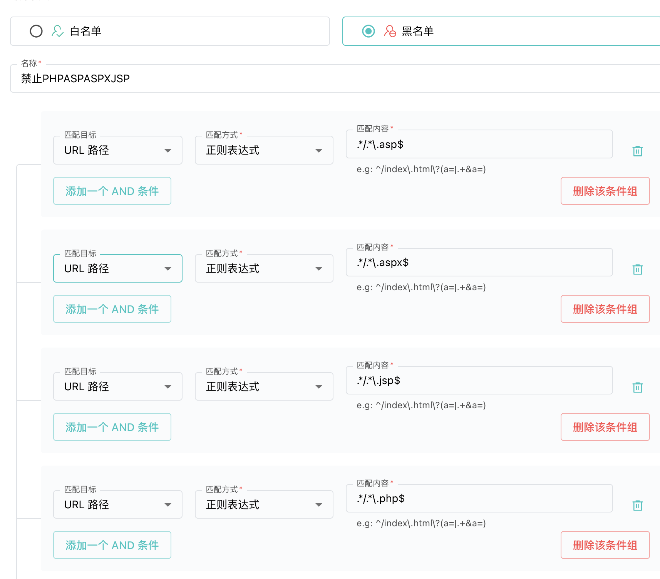This screenshot has width=660, height=579.
Task: Open 匹配方式 dropdown in the .jsp$ row
Action: point(264,386)
